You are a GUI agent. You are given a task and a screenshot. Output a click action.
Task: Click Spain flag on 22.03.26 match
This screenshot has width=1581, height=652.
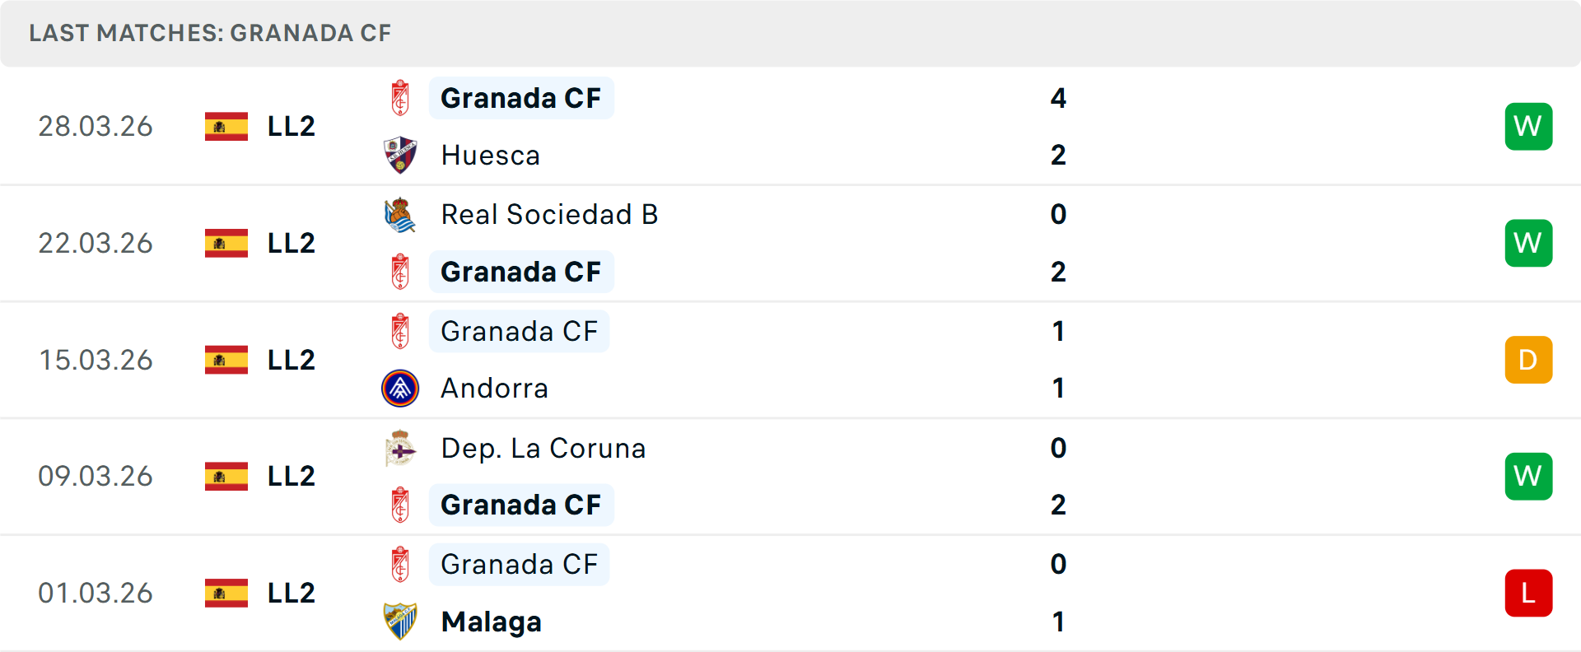point(226,243)
